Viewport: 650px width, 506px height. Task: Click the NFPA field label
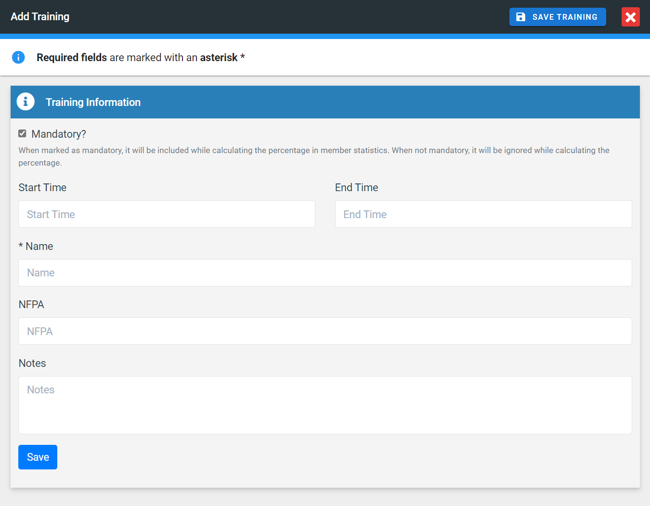(x=31, y=305)
